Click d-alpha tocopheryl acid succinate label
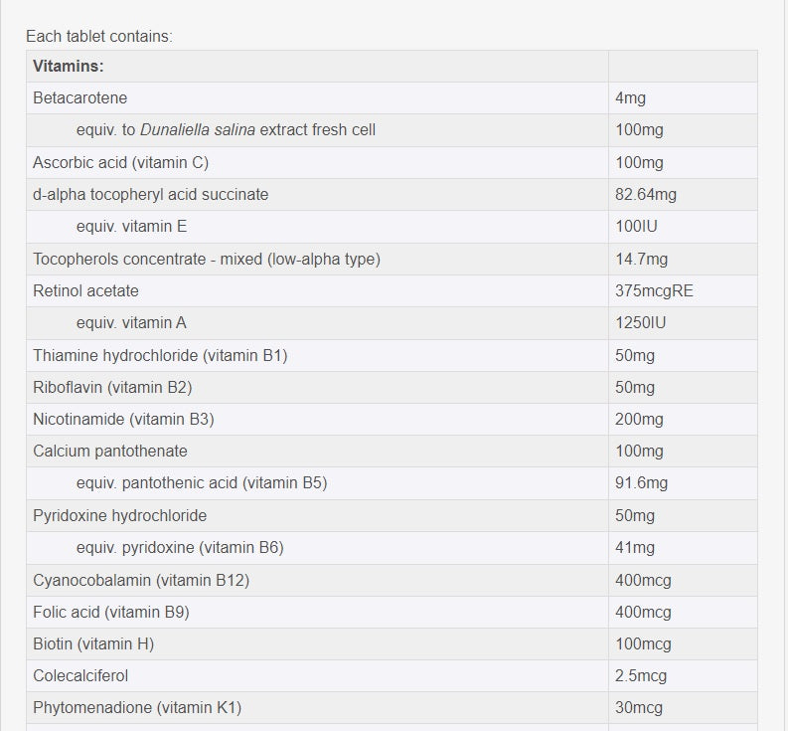This screenshot has width=788, height=731. point(150,195)
